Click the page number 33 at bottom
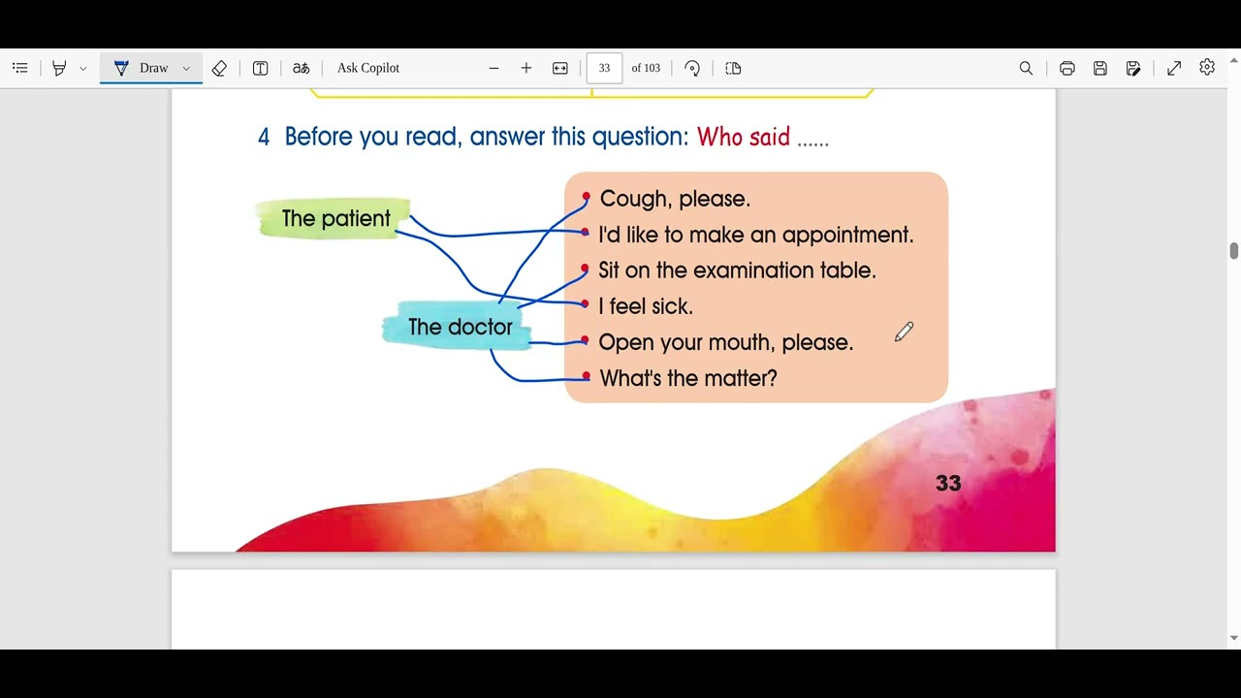The height and width of the screenshot is (698, 1241). [x=948, y=483]
